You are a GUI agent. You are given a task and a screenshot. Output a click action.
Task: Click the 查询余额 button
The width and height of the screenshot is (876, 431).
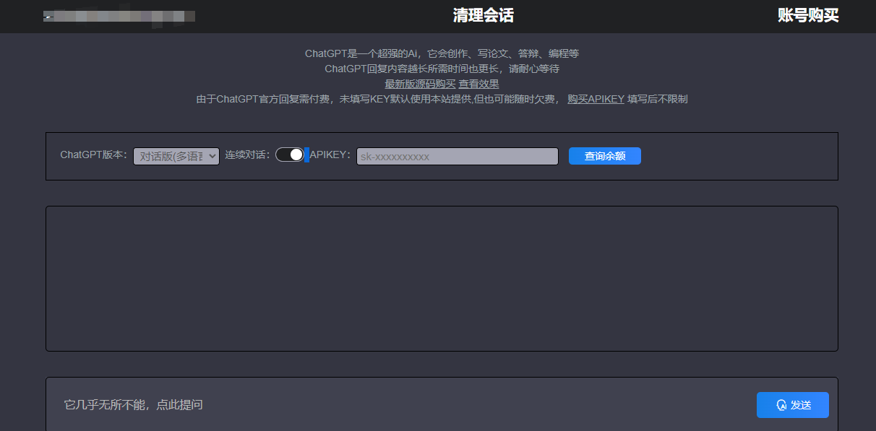coord(605,156)
